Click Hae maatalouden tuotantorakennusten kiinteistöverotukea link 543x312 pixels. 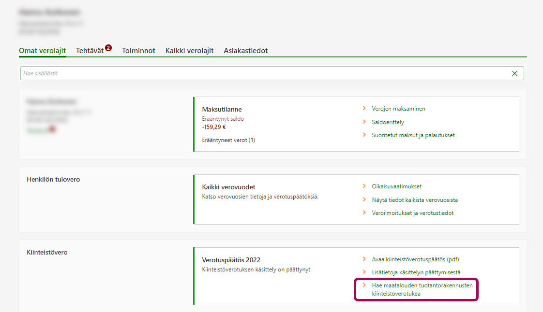point(422,289)
